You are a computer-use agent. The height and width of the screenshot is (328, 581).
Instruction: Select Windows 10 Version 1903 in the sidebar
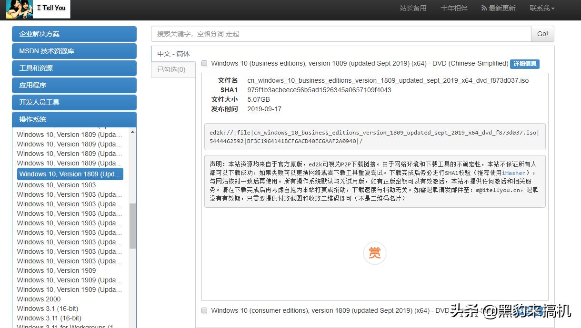pos(56,185)
